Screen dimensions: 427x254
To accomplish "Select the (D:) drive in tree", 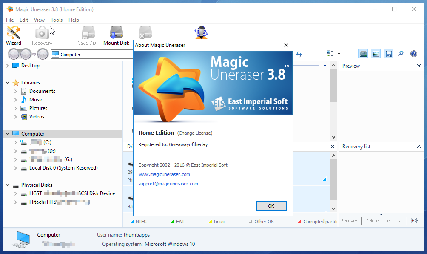I will pos(38,151).
